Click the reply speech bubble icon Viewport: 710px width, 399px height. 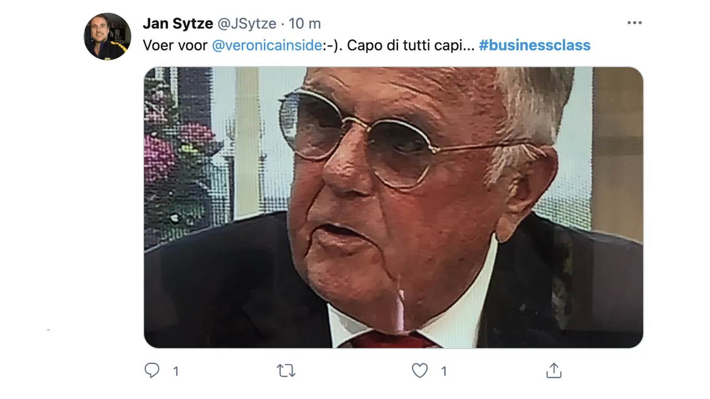tap(152, 370)
